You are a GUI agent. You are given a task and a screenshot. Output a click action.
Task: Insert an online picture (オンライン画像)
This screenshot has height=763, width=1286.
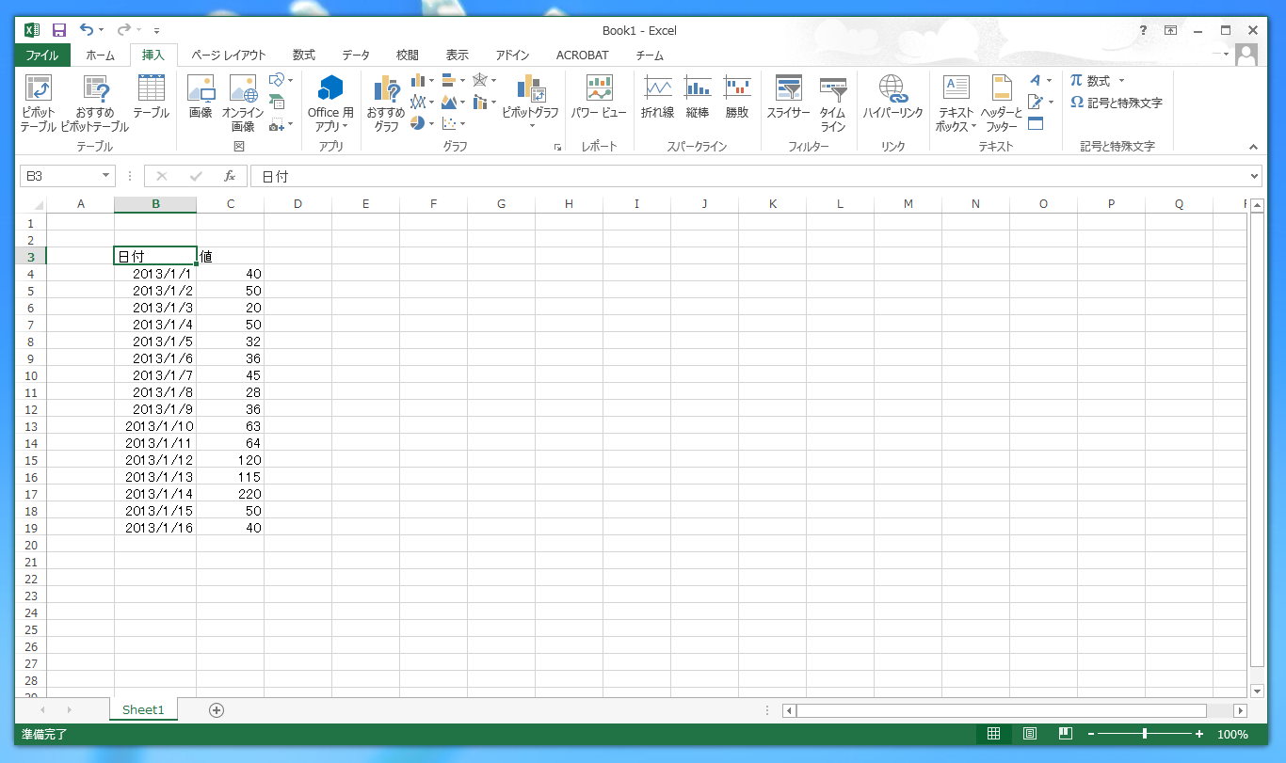pyautogui.click(x=243, y=103)
